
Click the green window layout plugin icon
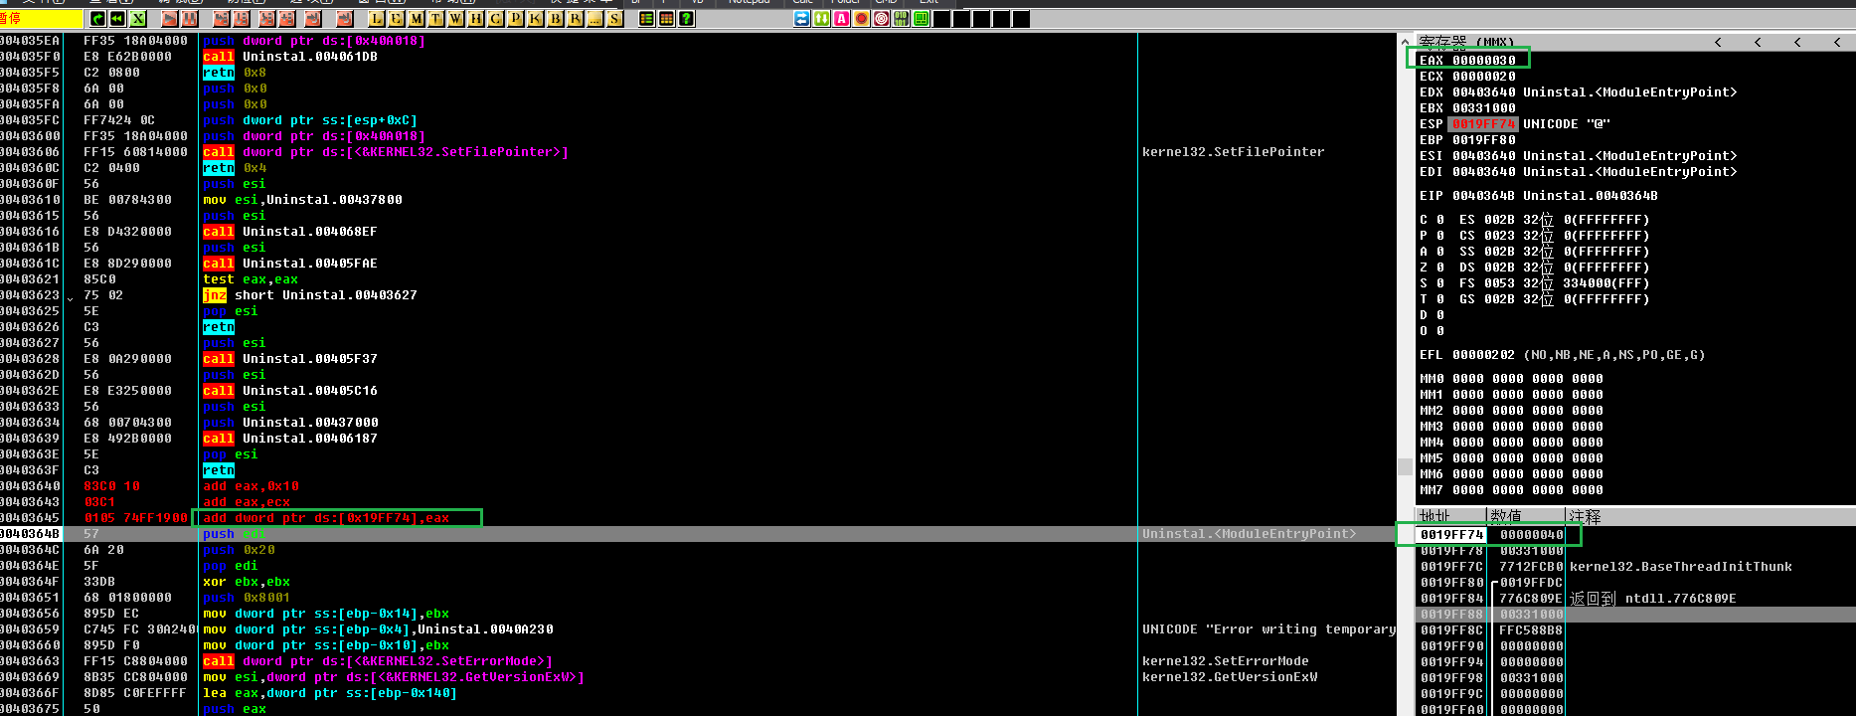[922, 19]
